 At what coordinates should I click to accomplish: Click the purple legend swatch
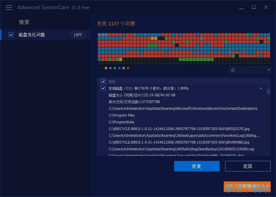point(110,68)
